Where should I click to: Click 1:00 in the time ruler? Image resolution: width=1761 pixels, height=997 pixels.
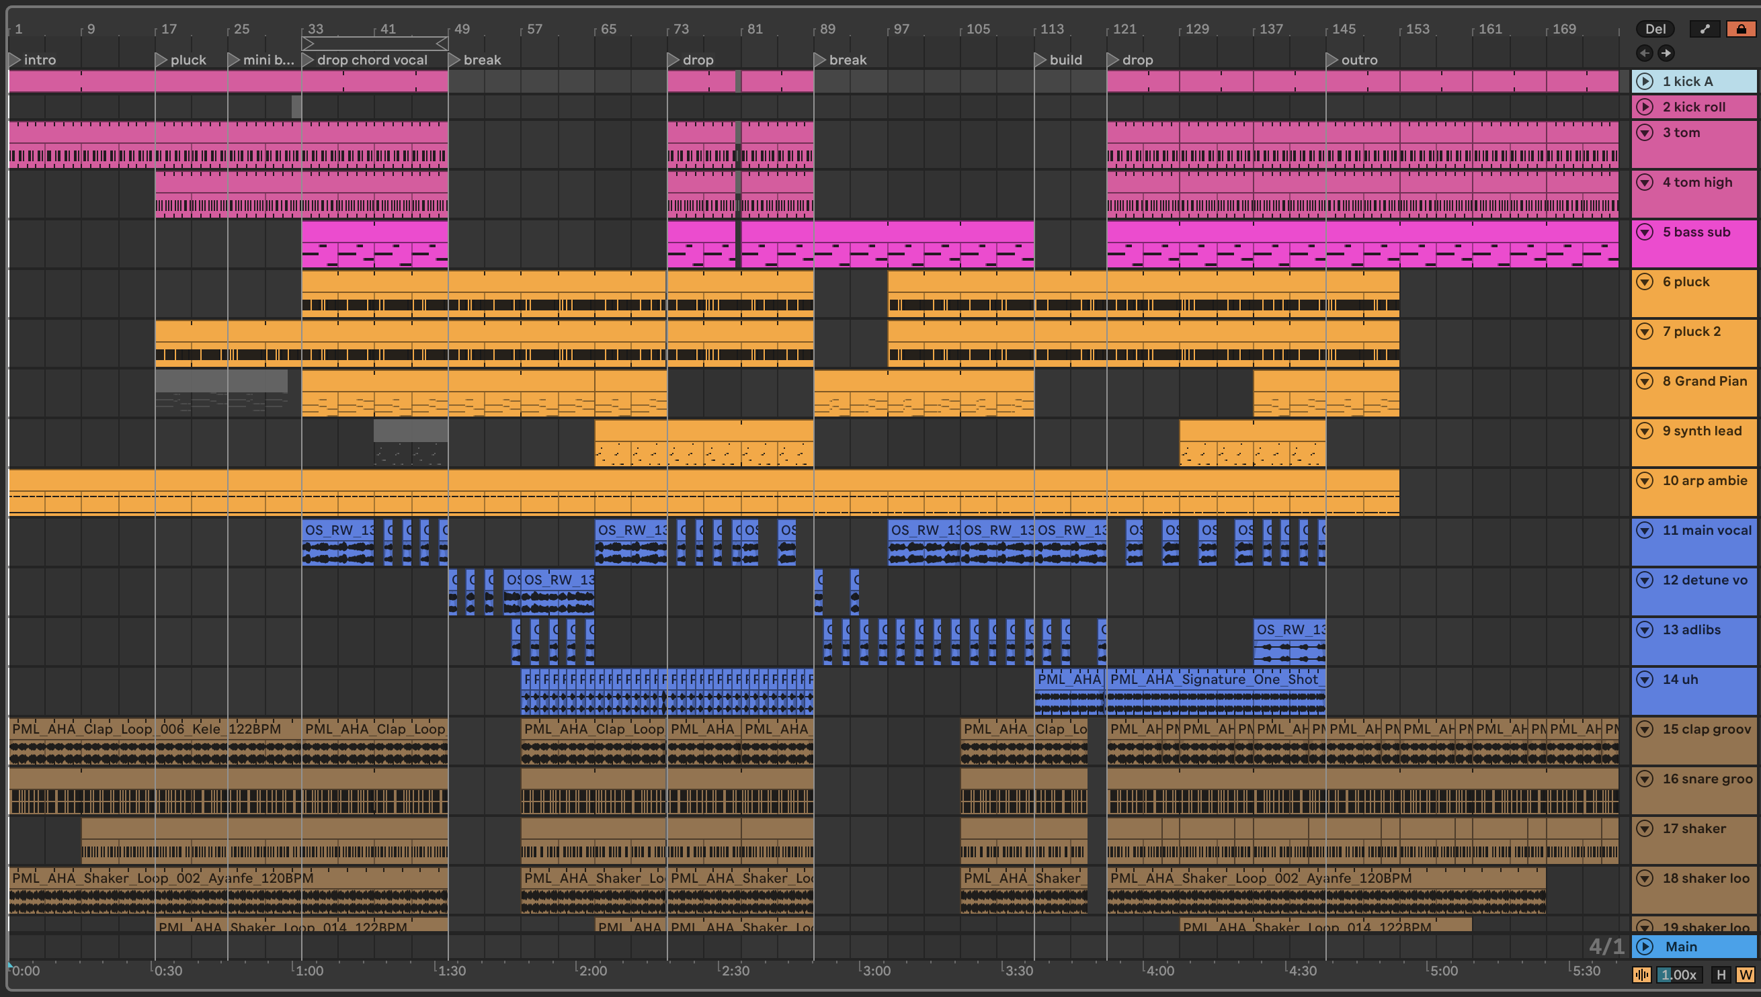[x=309, y=970]
